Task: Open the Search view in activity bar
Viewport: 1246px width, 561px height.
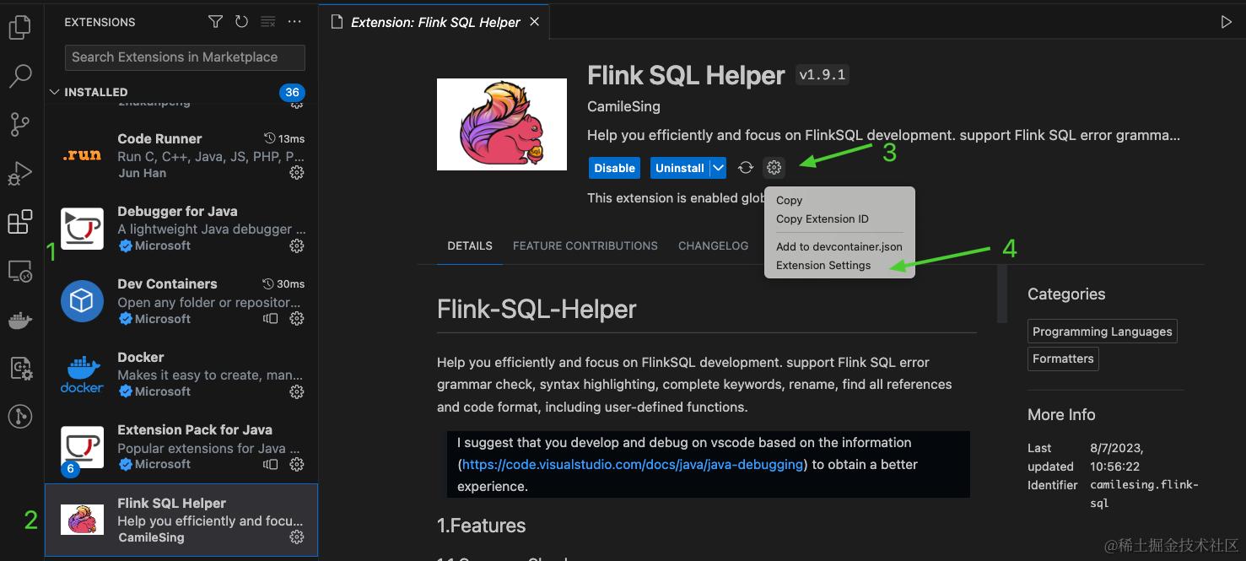Action: [x=19, y=76]
